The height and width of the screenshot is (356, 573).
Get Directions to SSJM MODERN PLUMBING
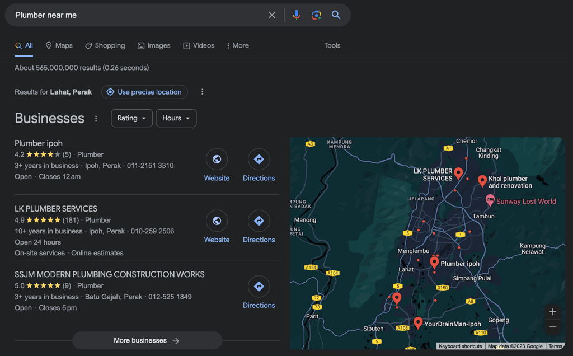pos(259,287)
